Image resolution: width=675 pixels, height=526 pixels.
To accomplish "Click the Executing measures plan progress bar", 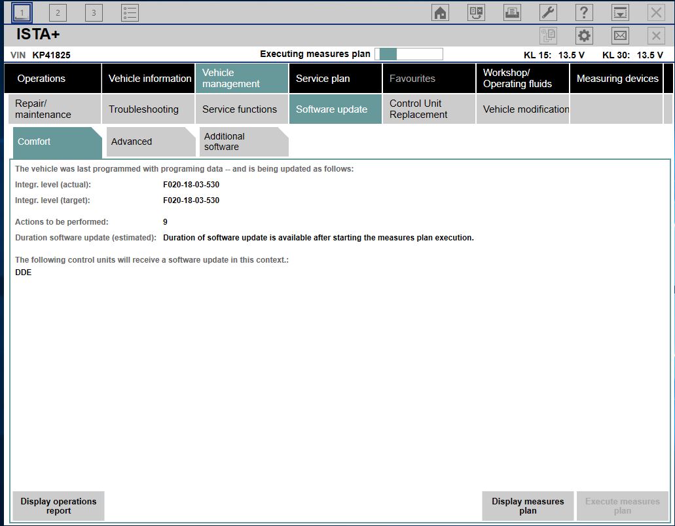I will click(x=408, y=54).
